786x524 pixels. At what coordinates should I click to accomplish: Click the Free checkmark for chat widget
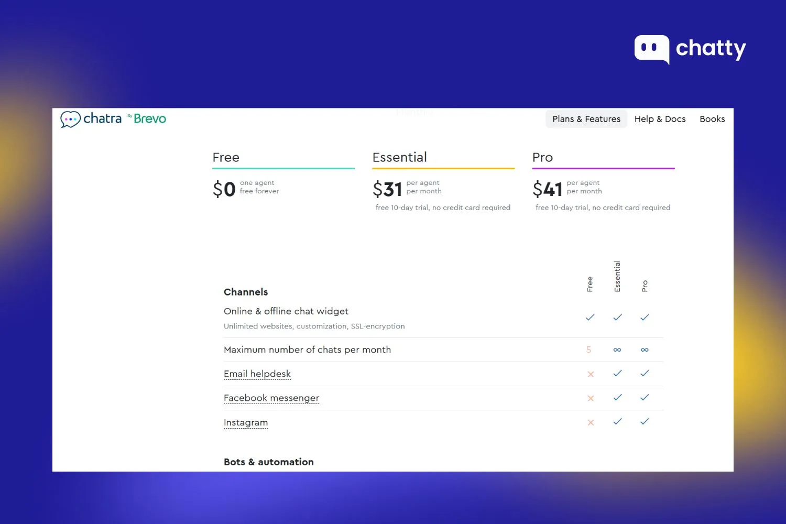[590, 317]
